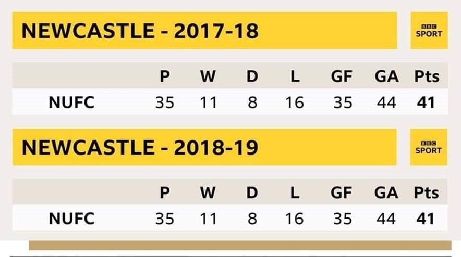Click the L column header in 2018-19 table
The height and width of the screenshot is (257, 461).
[295, 193]
